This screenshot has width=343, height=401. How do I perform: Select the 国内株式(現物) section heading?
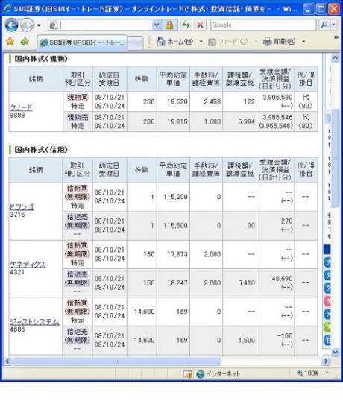point(41,59)
